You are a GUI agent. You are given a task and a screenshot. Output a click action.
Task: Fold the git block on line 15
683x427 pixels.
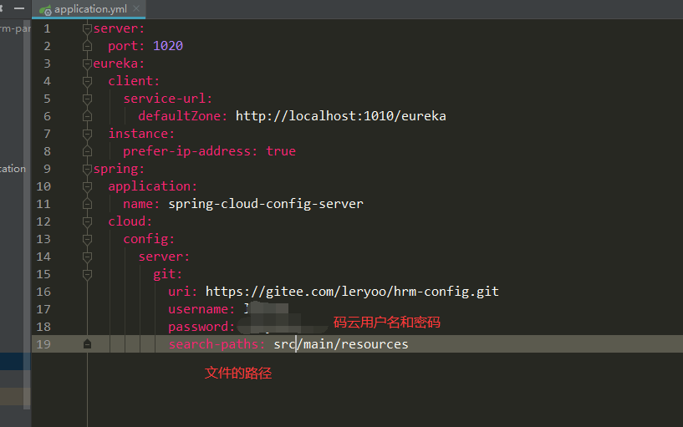pyautogui.click(x=87, y=274)
